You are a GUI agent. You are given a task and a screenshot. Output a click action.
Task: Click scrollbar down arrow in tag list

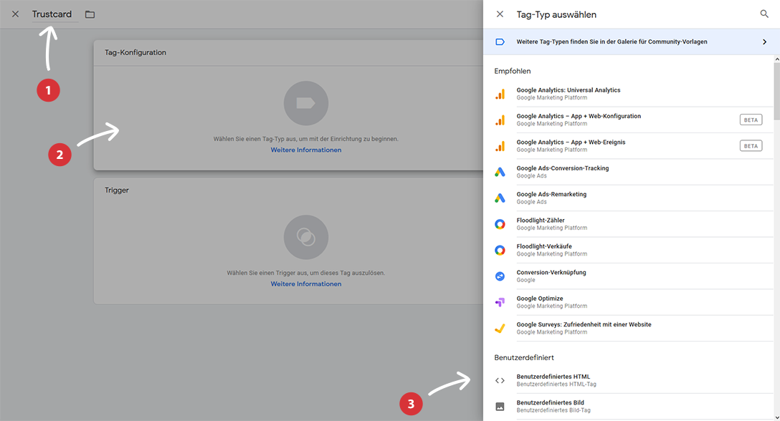coord(776,417)
